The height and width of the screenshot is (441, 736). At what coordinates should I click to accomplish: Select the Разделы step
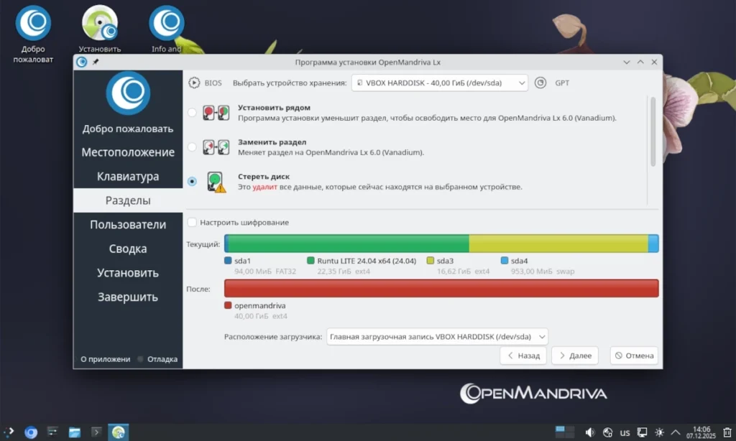point(128,200)
